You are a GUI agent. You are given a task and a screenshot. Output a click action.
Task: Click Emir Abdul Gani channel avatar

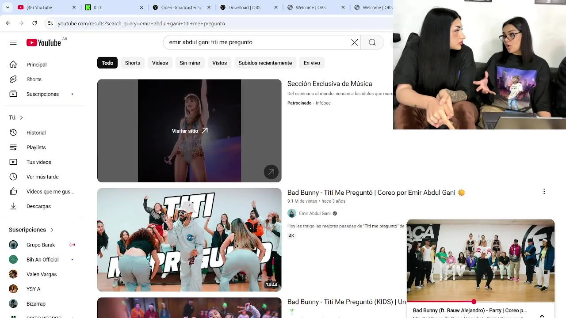(292, 213)
